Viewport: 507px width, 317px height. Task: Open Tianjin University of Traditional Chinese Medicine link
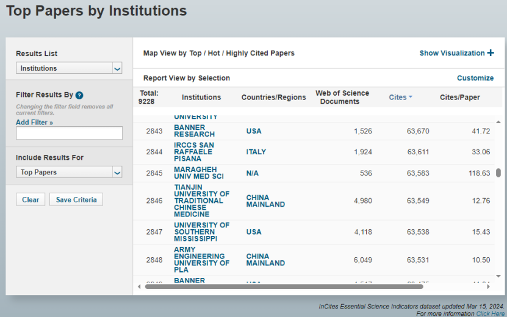click(202, 201)
